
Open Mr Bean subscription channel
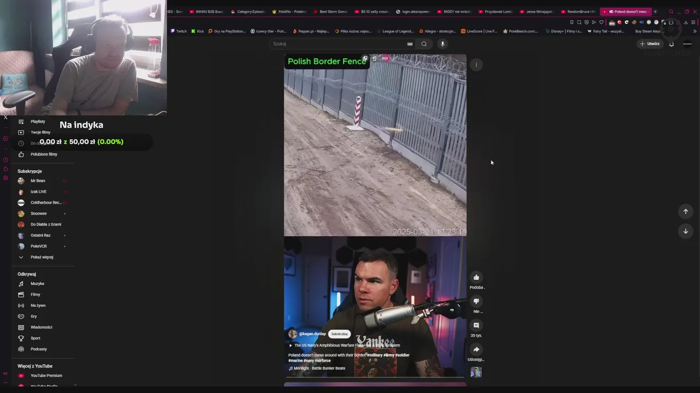pyautogui.click(x=38, y=181)
